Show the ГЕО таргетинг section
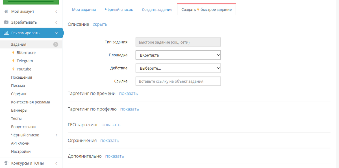The width and height of the screenshot is (339, 168). pyautogui.click(x=111, y=125)
